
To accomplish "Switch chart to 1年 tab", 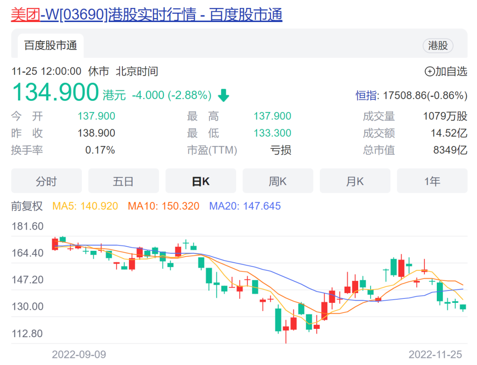I will [x=432, y=181].
